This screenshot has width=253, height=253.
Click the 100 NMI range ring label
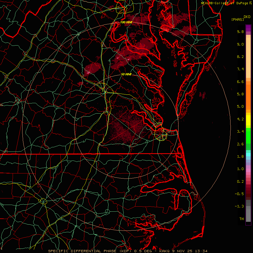coord(126,22)
